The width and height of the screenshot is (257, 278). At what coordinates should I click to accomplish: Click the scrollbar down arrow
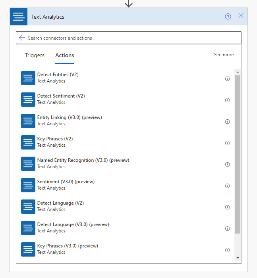coord(238,258)
